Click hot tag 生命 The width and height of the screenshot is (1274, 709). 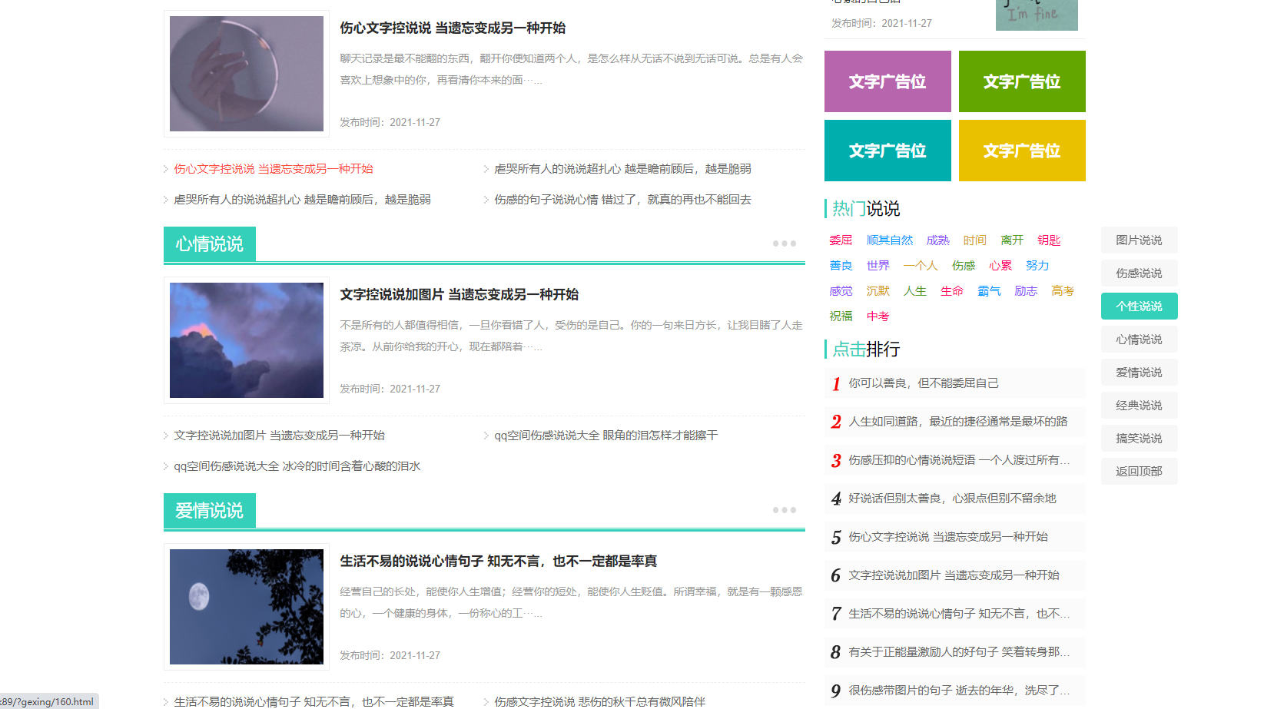tap(951, 290)
